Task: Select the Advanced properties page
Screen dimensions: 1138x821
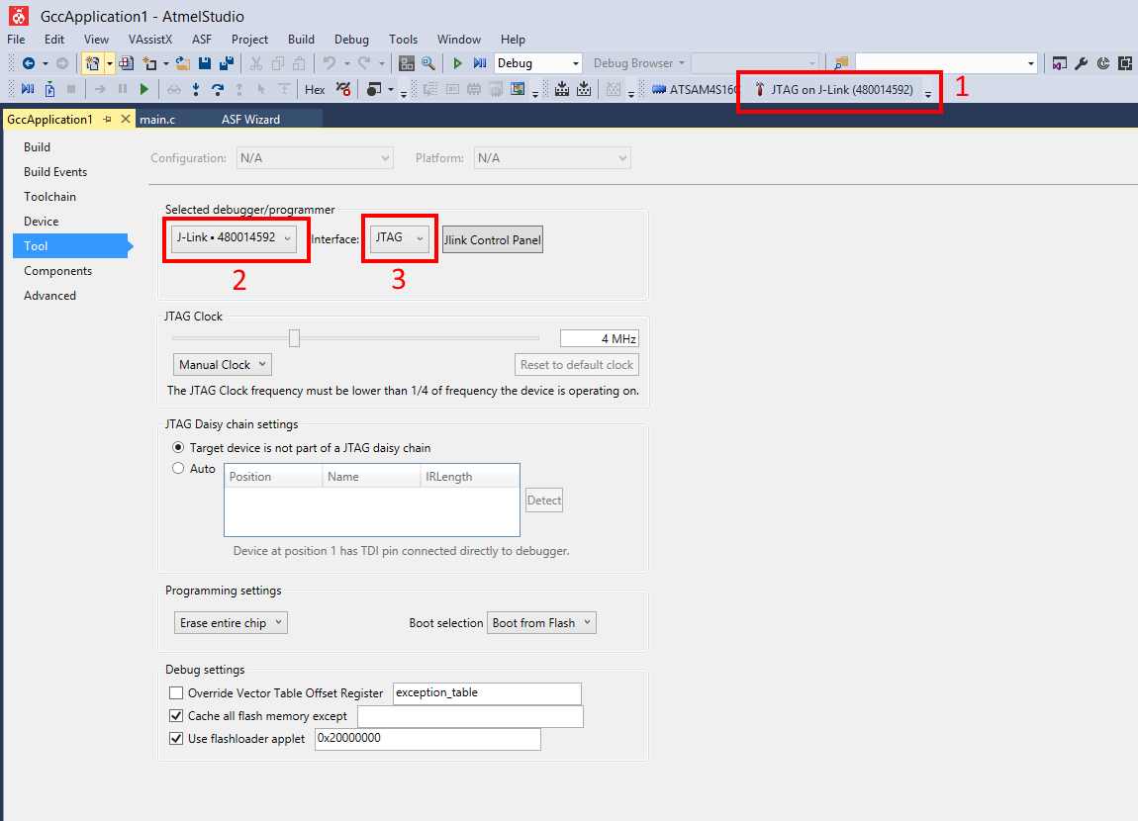Action: coord(49,295)
